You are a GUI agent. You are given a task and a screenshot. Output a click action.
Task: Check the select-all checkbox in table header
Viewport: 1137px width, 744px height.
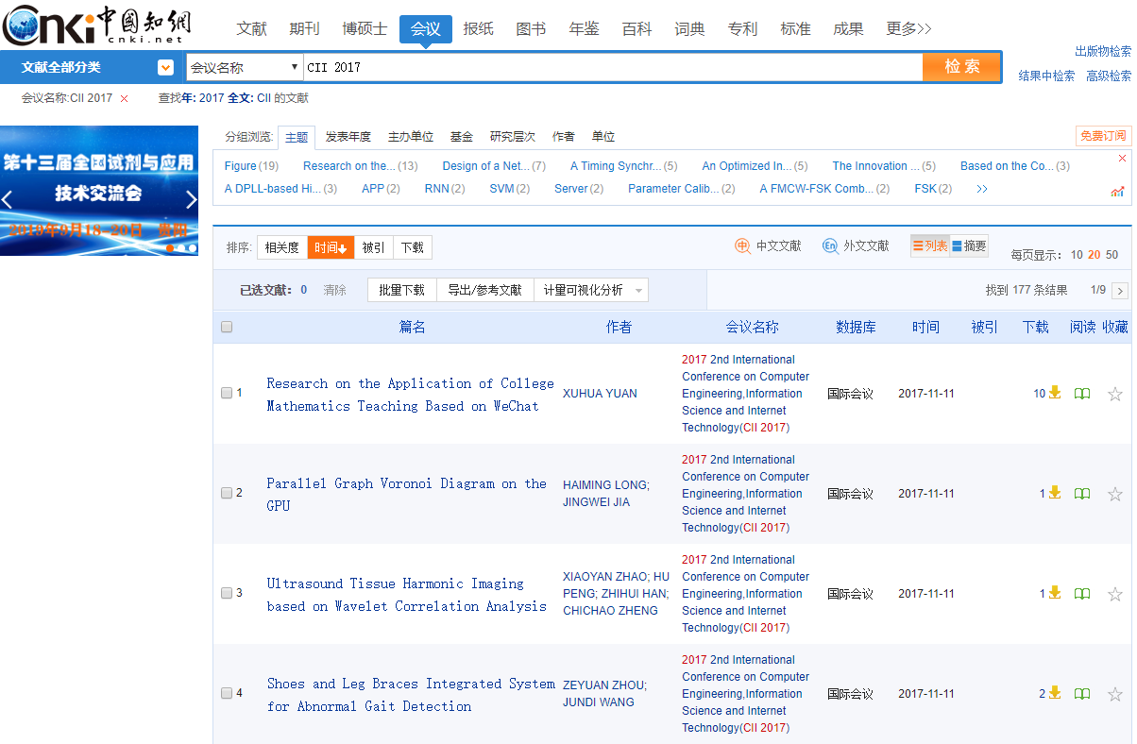pos(227,328)
